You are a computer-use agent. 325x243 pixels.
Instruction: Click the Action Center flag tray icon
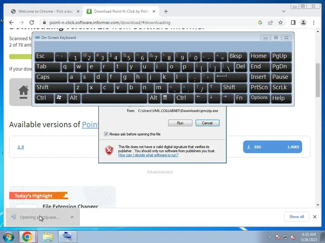278,237
